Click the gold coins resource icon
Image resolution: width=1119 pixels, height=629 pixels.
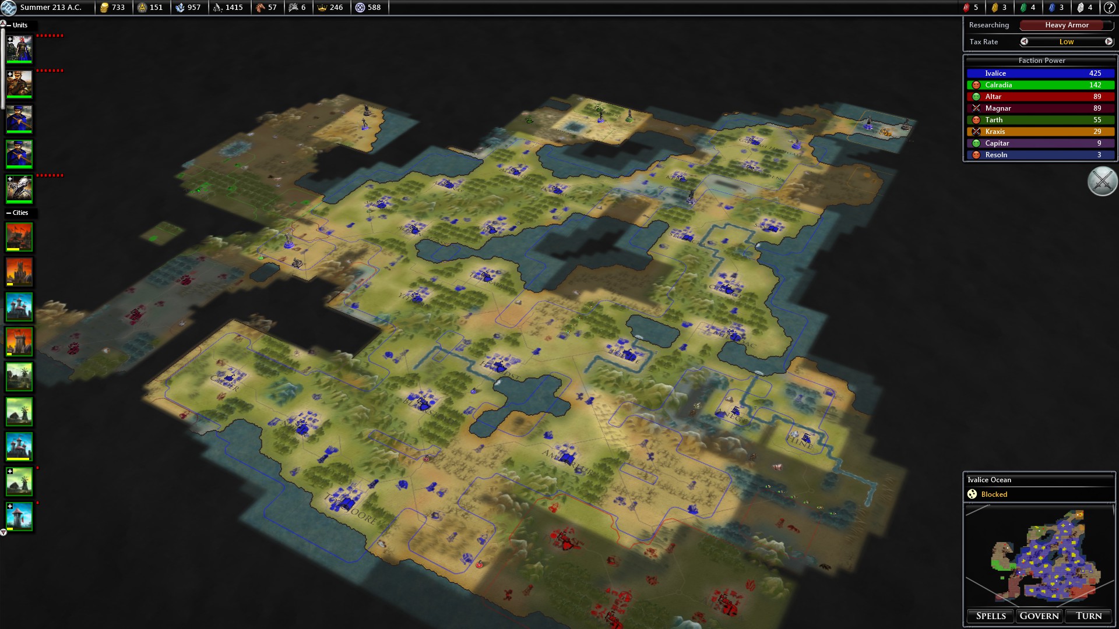tap(104, 8)
